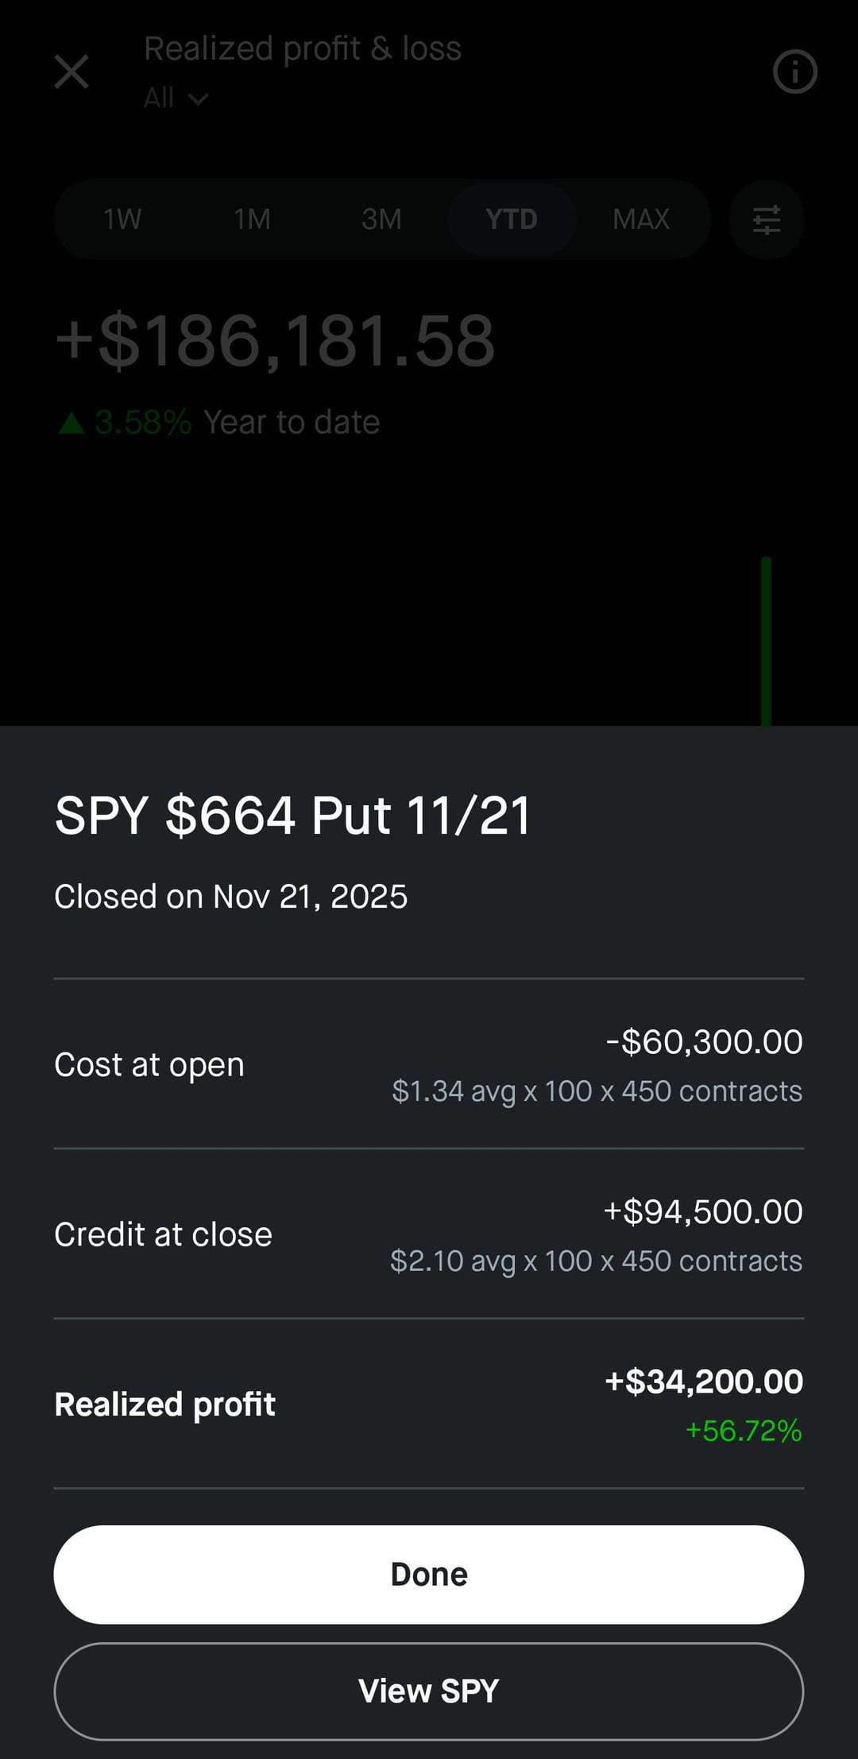The width and height of the screenshot is (858, 1759).
Task: Select the YTD time range
Action: pos(512,219)
